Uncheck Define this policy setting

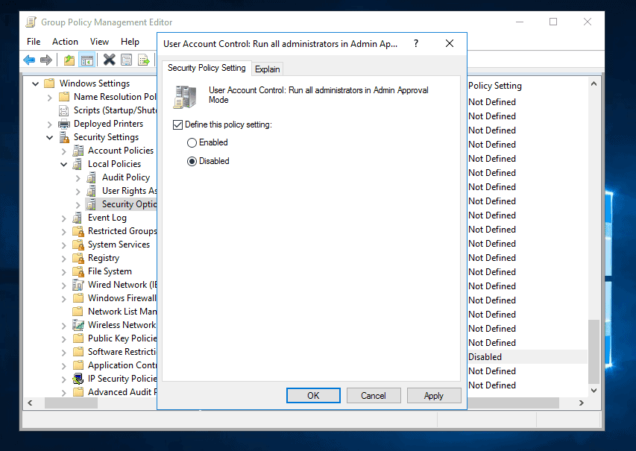[x=178, y=124]
